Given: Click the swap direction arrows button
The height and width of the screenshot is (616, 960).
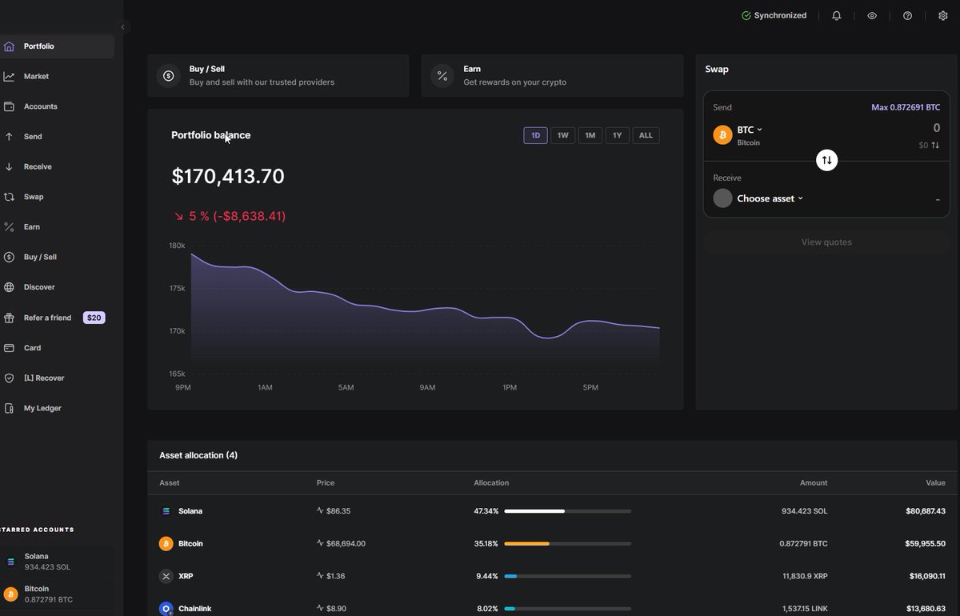Looking at the screenshot, I should click(x=827, y=160).
